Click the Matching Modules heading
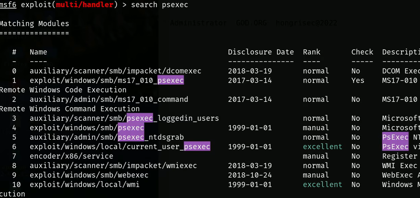This screenshot has height=198, width=420. point(35,24)
